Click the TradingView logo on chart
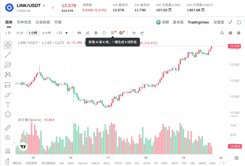Screen dimensions: 245x166 click(23, 147)
